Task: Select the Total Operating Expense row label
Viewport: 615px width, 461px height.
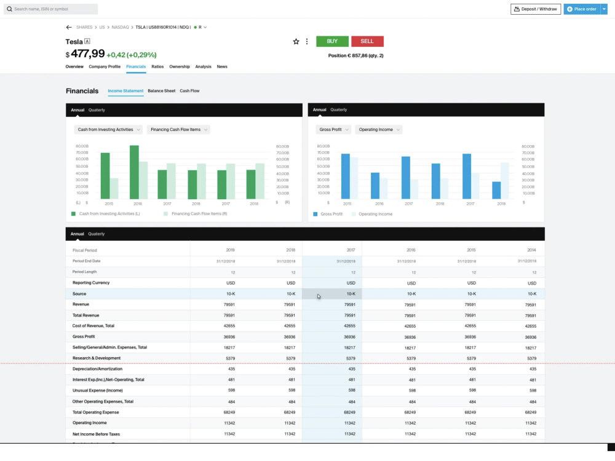Action: (x=96, y=412)
